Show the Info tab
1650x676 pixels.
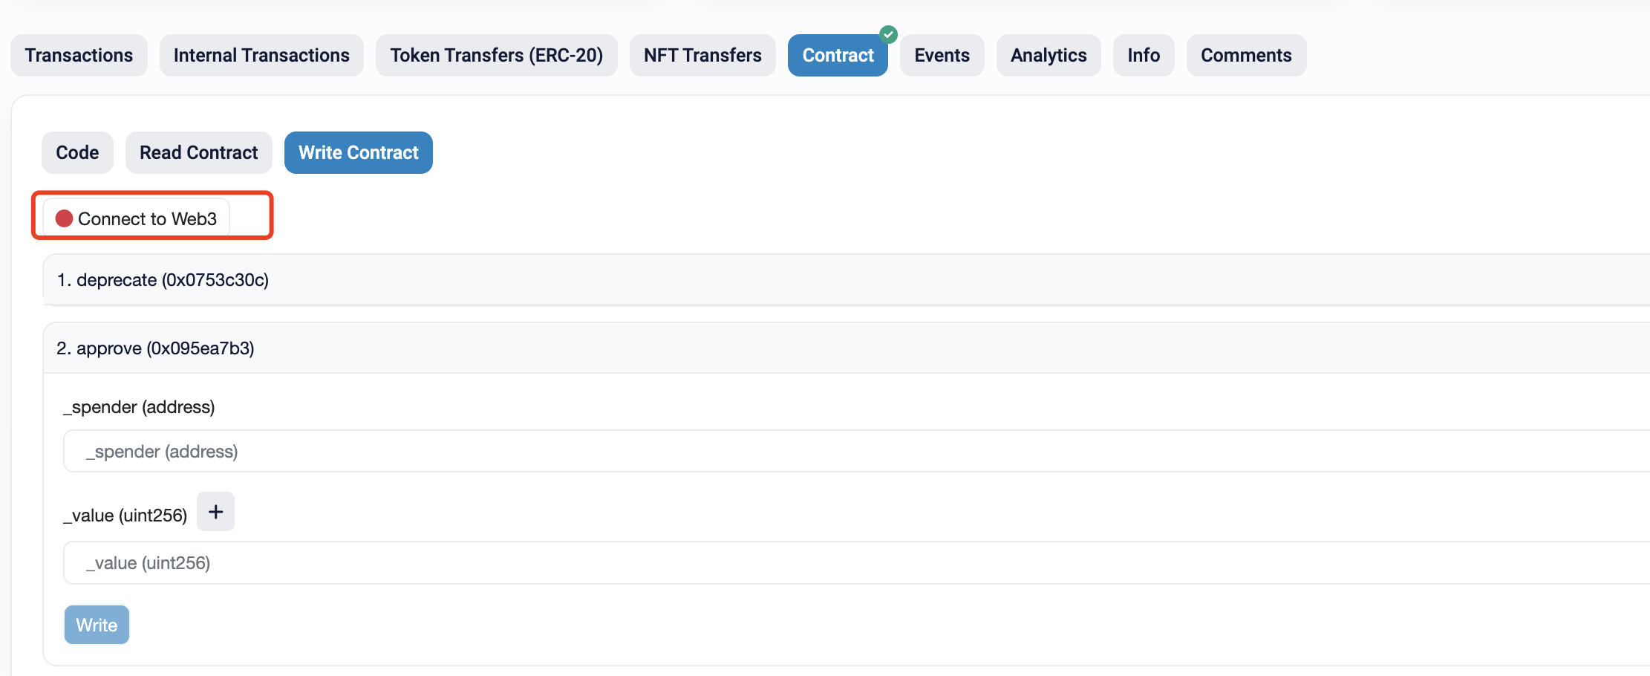(1143, 56)
